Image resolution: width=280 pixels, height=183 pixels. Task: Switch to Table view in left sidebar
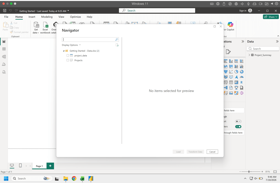click(4, 49)
